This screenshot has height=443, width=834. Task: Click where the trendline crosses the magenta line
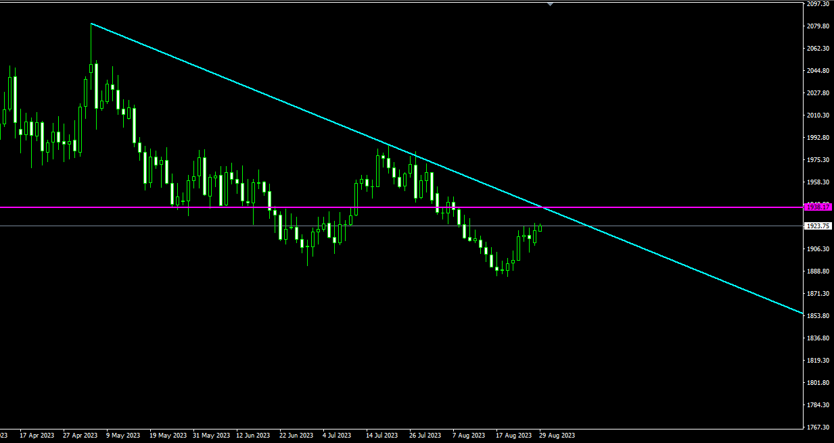[x=542, y=207]
